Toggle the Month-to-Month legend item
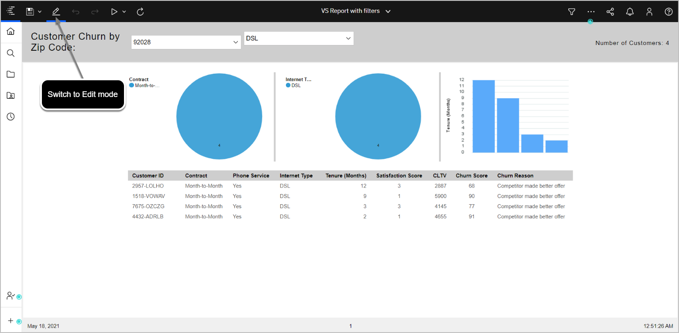This screenshot has width=679, height=333. 146,86
